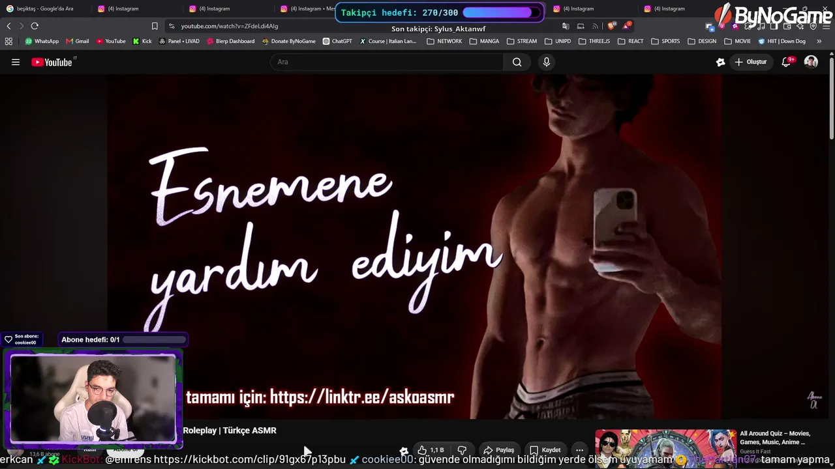Image resolution: width=835 pixels, height=469 pixels.
Task: Expand the DESIGN bookmarks folder
Action: point(702,41)
